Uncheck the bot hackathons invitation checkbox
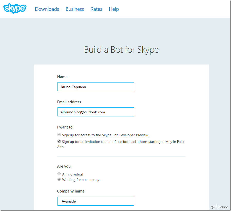231x211 pixels. click(x=59, y=141)
